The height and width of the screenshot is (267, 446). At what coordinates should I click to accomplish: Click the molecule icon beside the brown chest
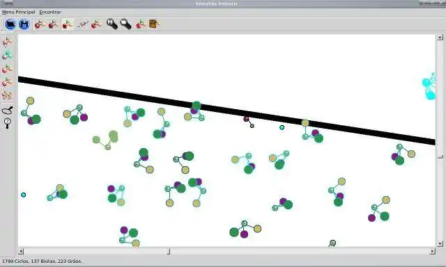tap(141, 24)
